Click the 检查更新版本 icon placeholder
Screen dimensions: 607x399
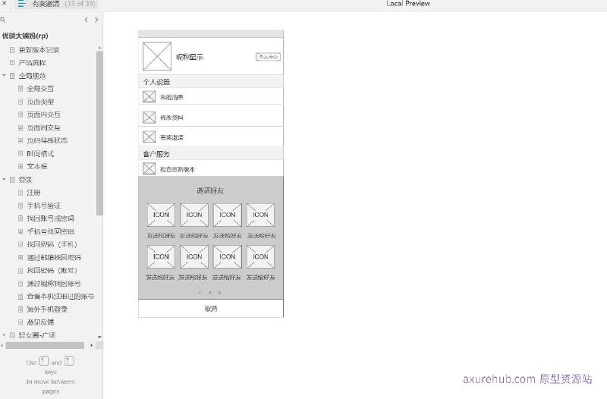click(x=149, y=168)
